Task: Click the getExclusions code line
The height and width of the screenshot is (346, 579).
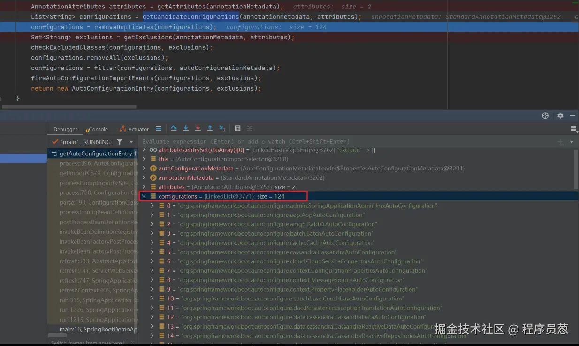Action: click(289, 38)
